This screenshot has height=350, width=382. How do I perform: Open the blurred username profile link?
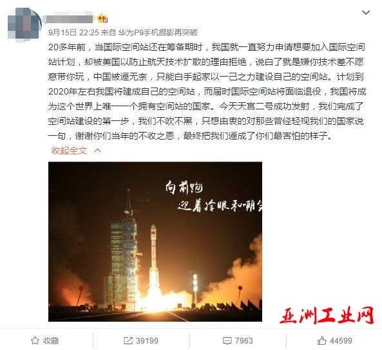point(69,19)
